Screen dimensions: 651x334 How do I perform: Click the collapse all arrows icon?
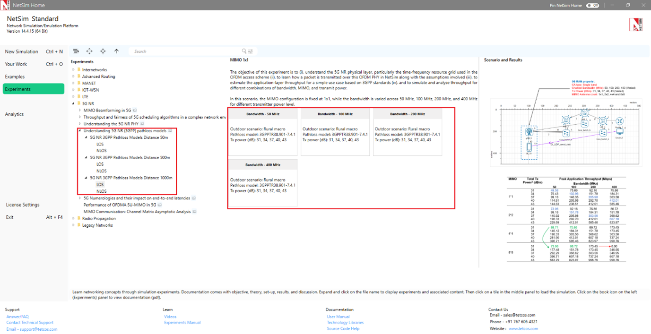[103, 51]
